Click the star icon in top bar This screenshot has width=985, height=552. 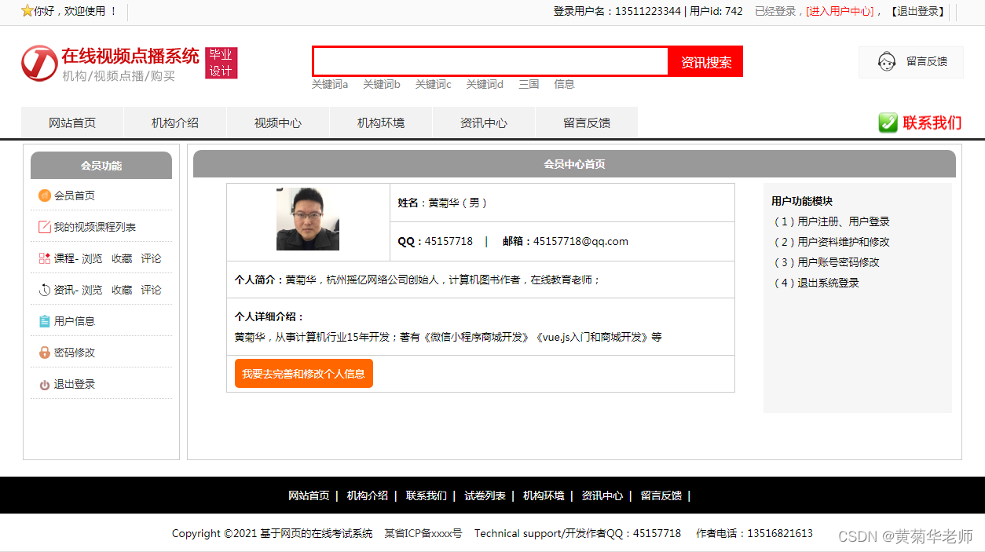click(27, 11)
